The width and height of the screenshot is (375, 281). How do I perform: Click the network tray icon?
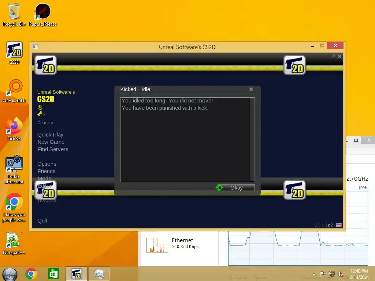tap(331, 274)
